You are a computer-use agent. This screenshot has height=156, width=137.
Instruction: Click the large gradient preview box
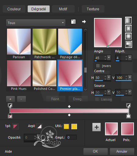[108, 33]
